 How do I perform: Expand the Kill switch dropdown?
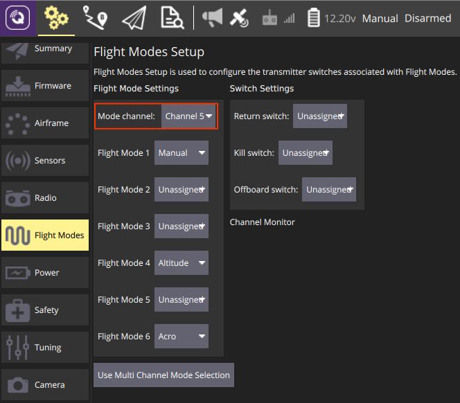[305, 153]
